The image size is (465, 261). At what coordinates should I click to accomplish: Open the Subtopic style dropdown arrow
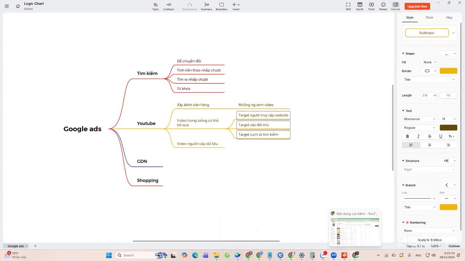click(x=453, y=33)
